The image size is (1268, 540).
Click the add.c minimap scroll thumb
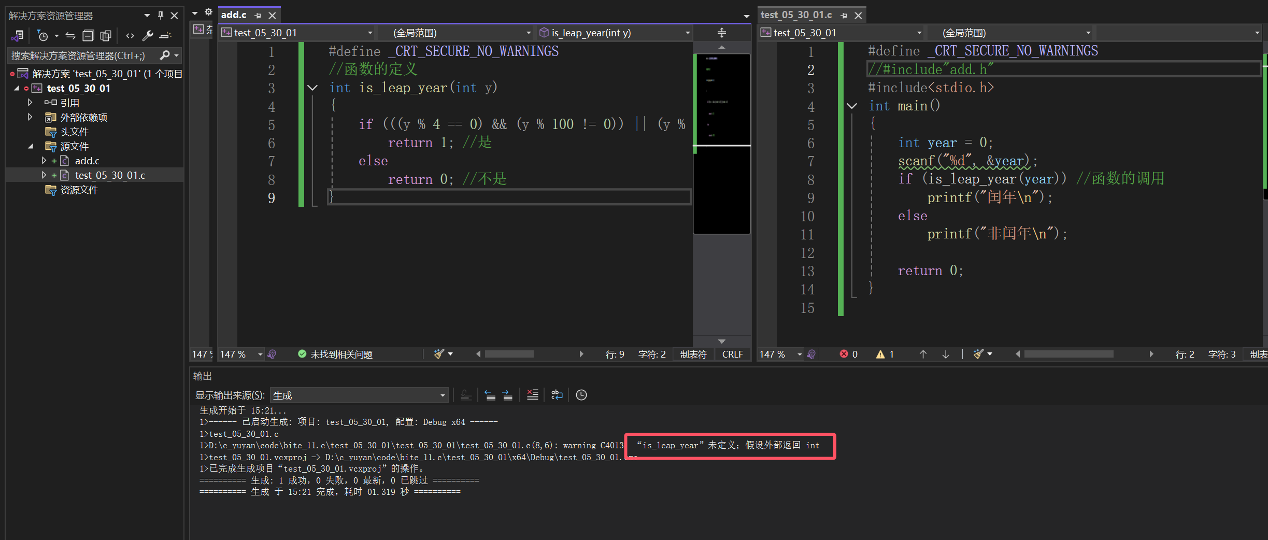pos(722,144)
